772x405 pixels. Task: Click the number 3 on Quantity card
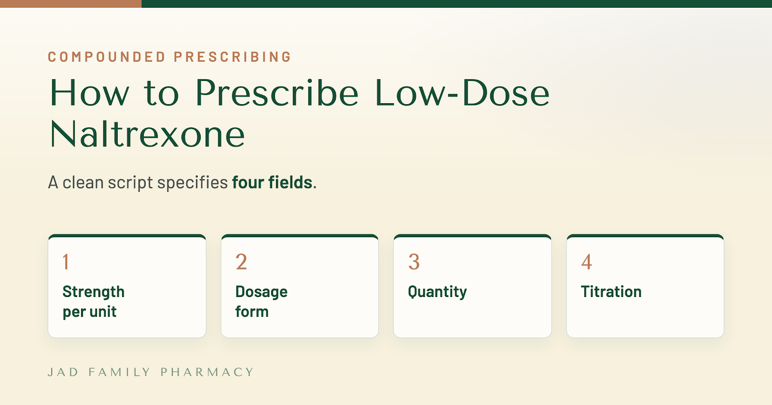pos(414,262)
